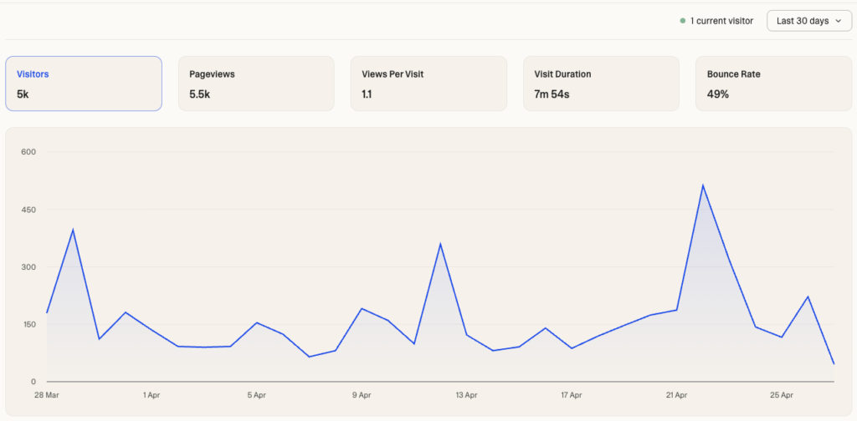Image resolution: width=857 pixels, height=421 pixels.
Task: Open the Last 30 days dropdown
Action: (x=809, y=21)
